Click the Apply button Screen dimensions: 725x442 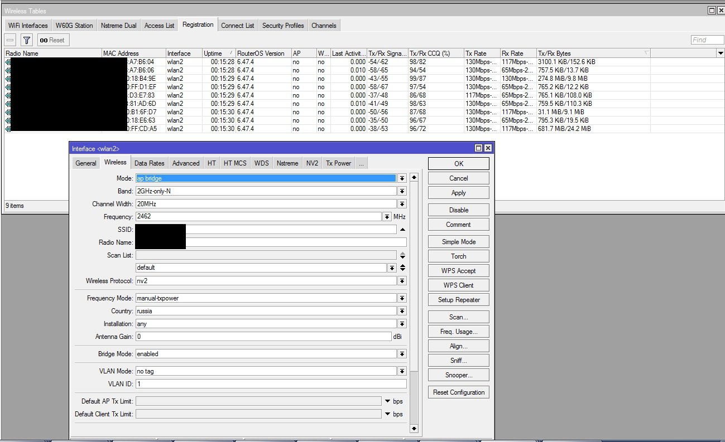458,193
